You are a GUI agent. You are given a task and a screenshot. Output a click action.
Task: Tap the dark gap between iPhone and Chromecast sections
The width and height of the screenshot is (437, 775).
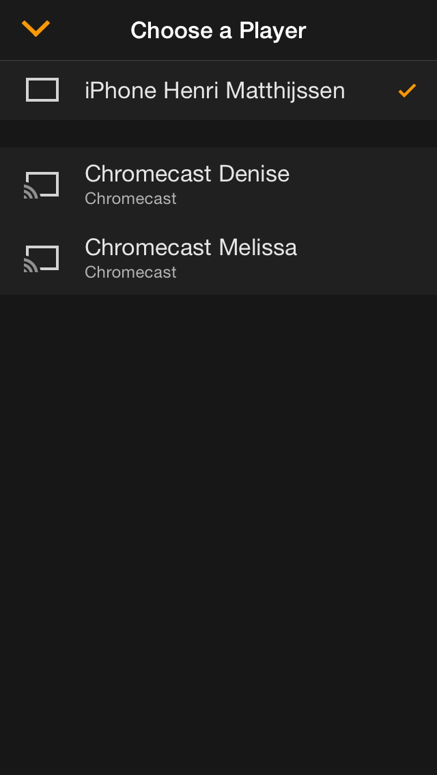[x=218, y=134]
